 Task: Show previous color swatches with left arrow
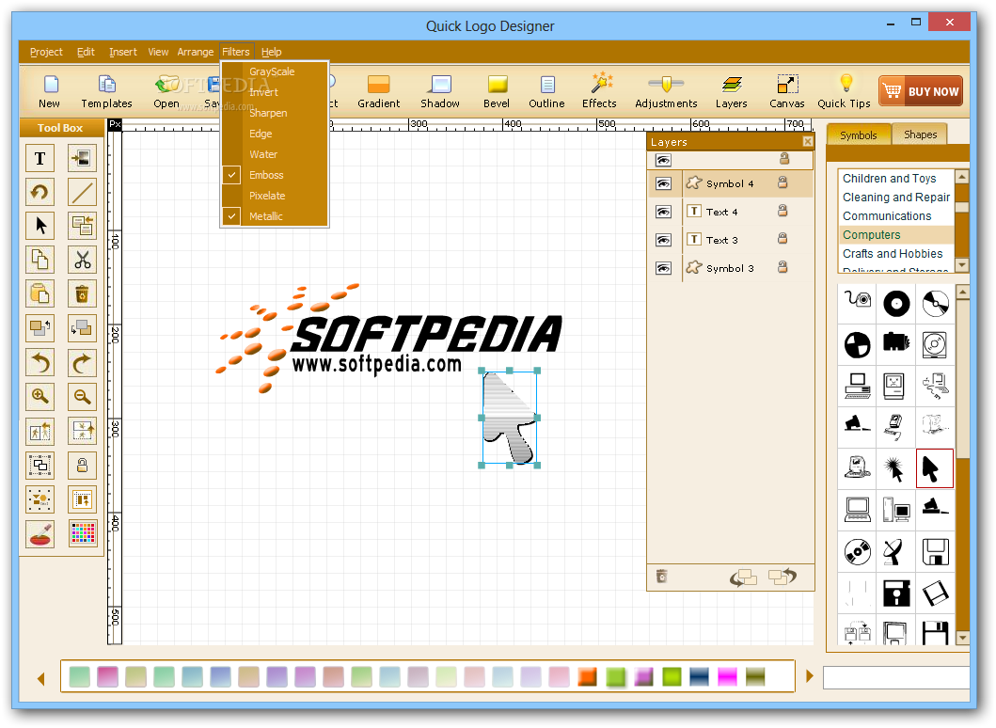[41, 678]
